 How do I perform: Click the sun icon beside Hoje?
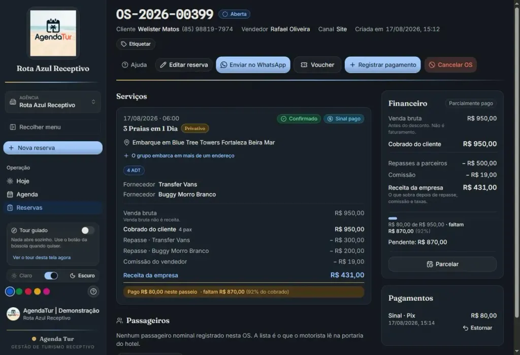10,181
